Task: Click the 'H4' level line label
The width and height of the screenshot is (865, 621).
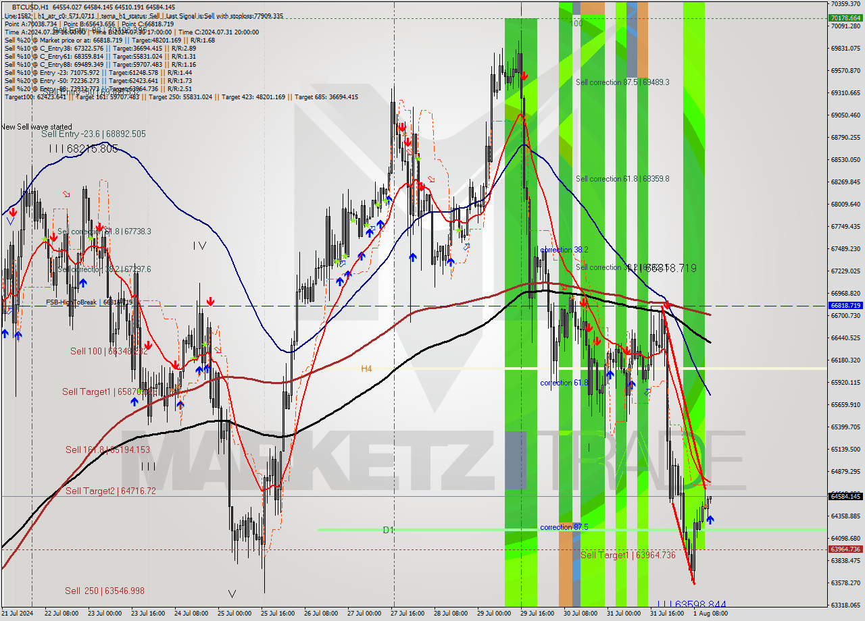Action: point(366,369)
